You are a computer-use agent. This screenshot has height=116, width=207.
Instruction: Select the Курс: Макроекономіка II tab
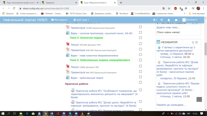point(98,3)
